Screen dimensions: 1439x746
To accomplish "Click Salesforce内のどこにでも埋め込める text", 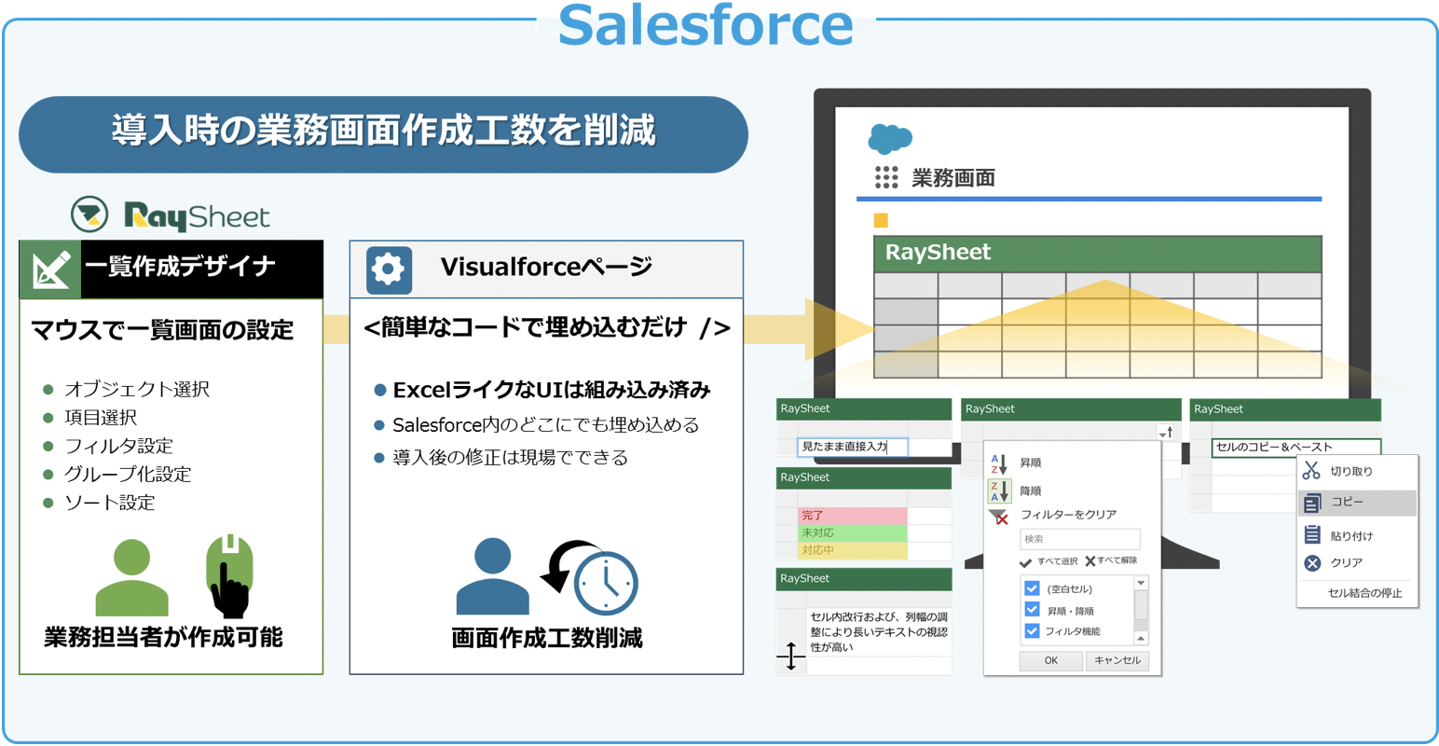I will point(545,425).
